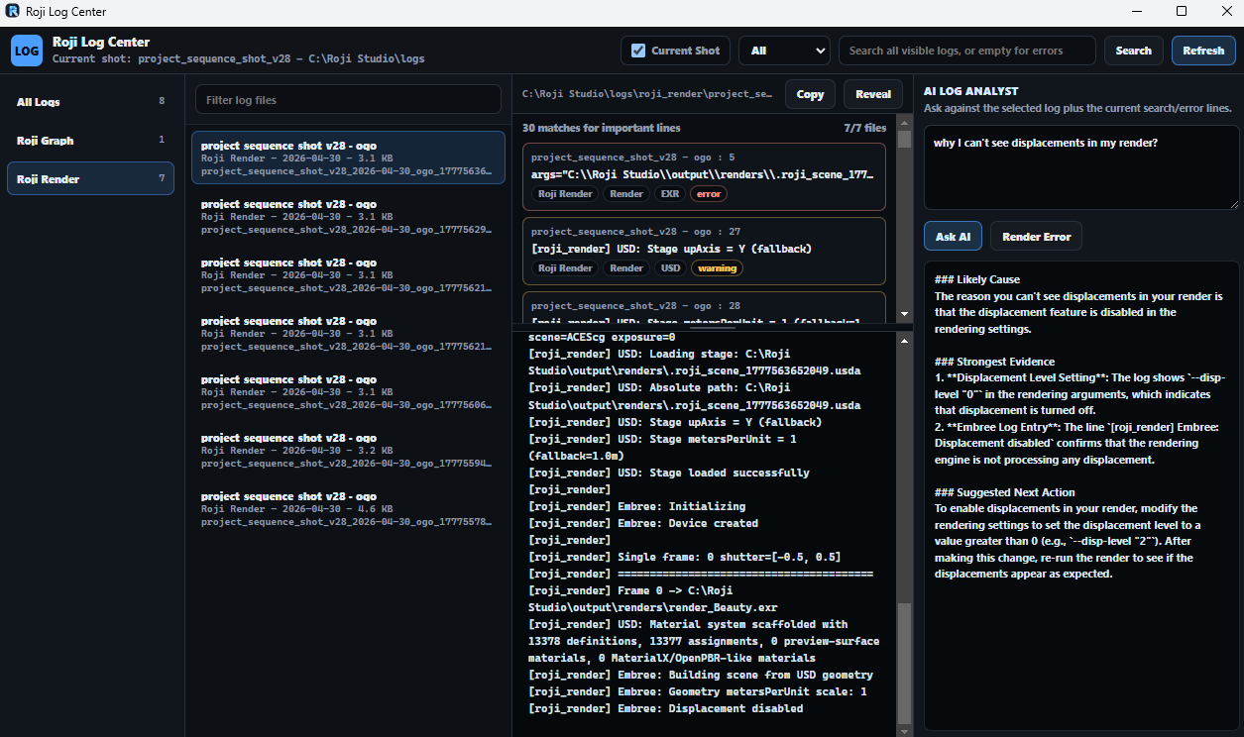1244x737 pixels.
Task: Click the Refresh button
Action: [1203, 51]
